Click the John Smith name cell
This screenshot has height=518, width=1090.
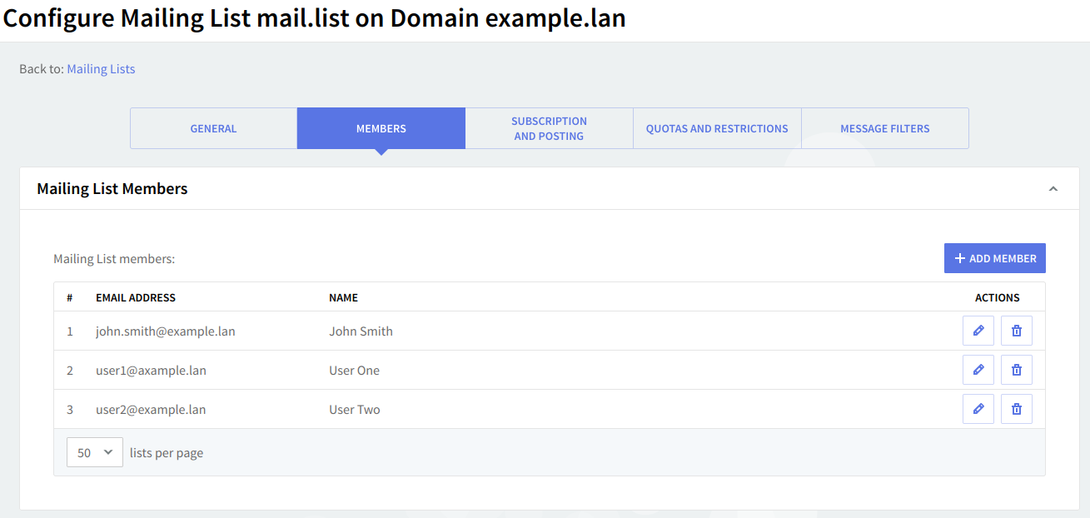(361, 331)
